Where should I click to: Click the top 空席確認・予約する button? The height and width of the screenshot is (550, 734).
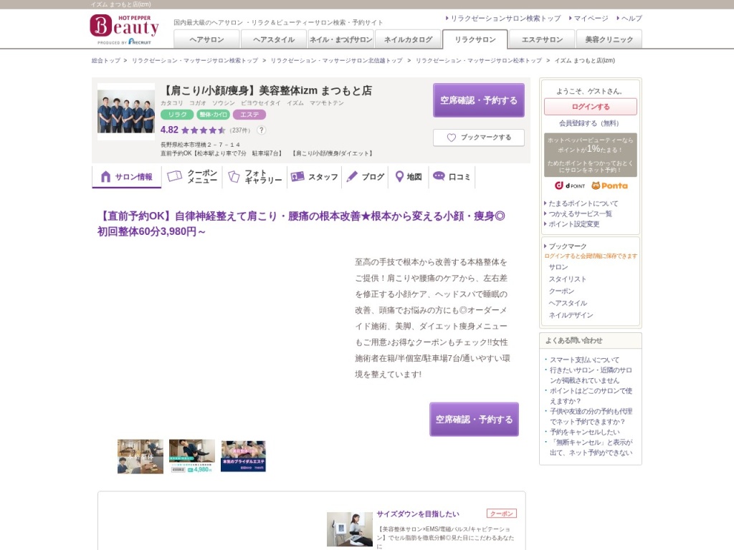pos(478,100)
